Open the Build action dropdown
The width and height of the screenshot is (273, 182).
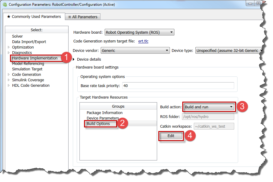click(x=209, y=107)
